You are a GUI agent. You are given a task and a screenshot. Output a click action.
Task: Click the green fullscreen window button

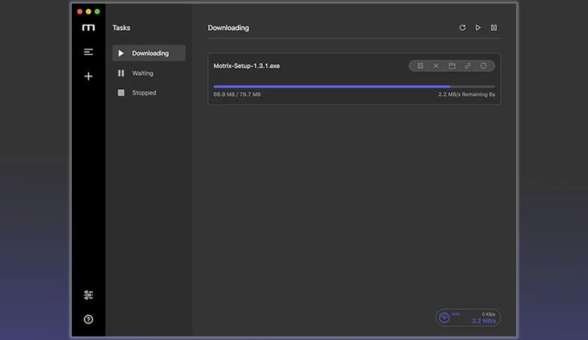pyautogui.click(x=97, y=11)
